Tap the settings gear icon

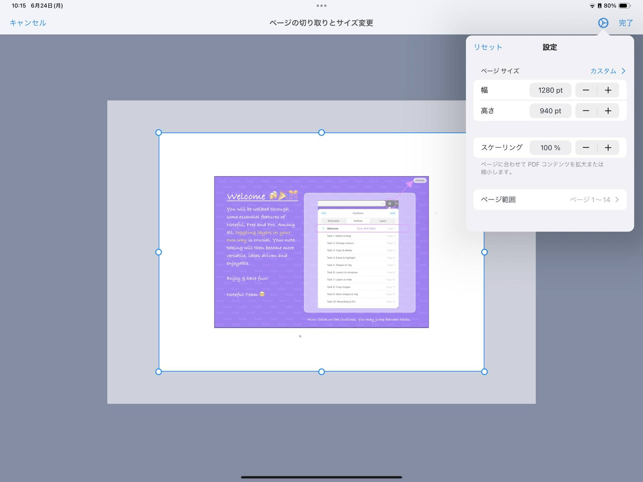click(603, 23)
